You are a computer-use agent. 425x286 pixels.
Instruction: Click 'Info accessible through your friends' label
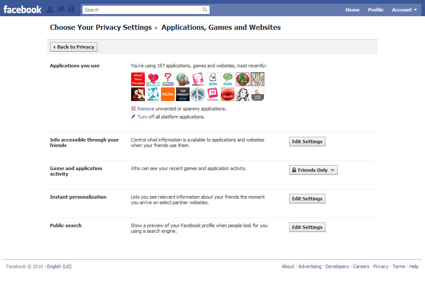point(84,143)
